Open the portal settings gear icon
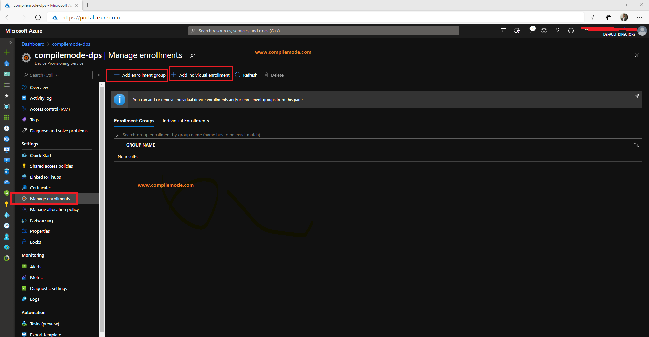The width and height of the screenshot is (649, 337). [544, 31]
